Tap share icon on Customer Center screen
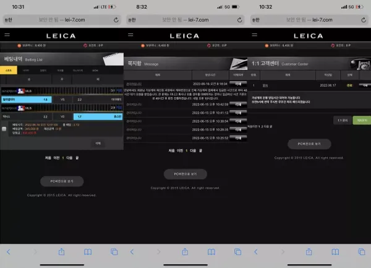Viewport: 371px width, 268px height. pyautogui.click(x=309, y=251)
